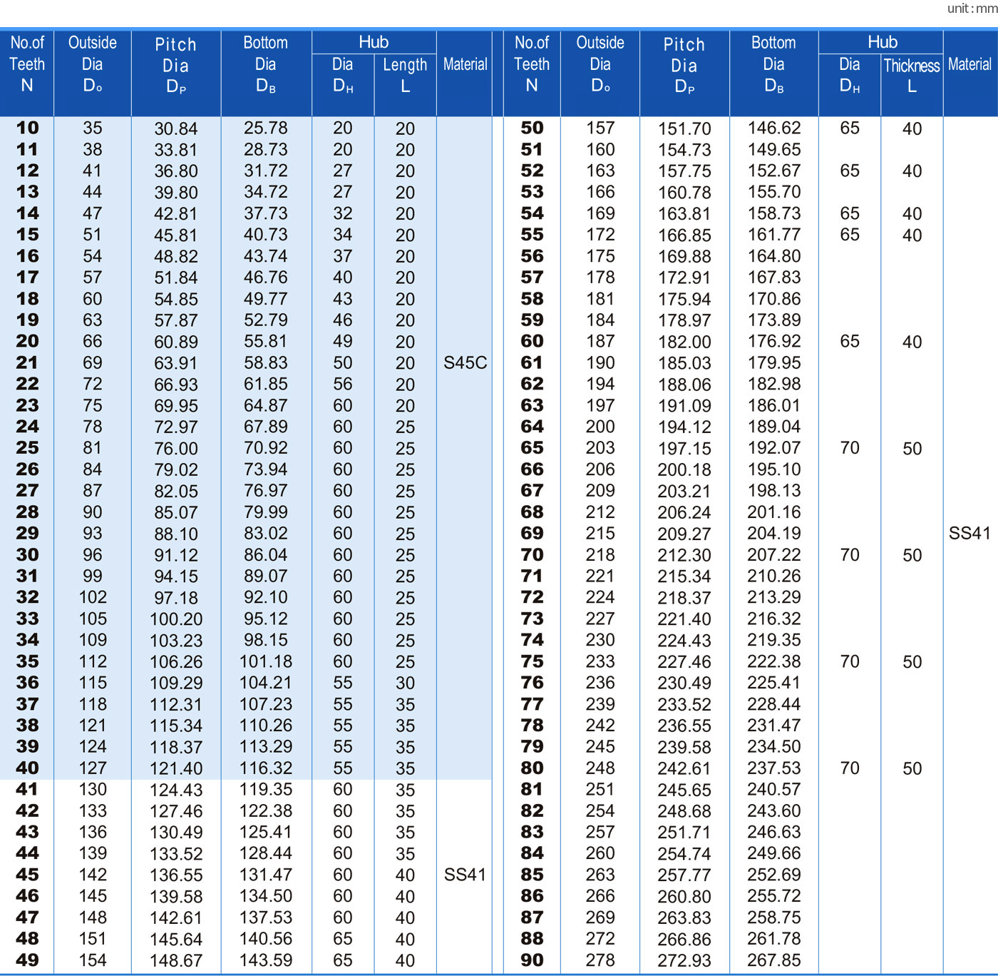
Task: Select bottom diameter 146.62
Action: (774, 128)
